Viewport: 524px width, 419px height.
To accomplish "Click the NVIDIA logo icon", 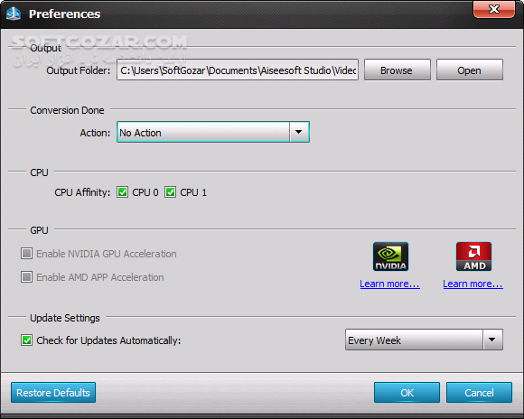I will pyautogui.click(x=390, y=256).
